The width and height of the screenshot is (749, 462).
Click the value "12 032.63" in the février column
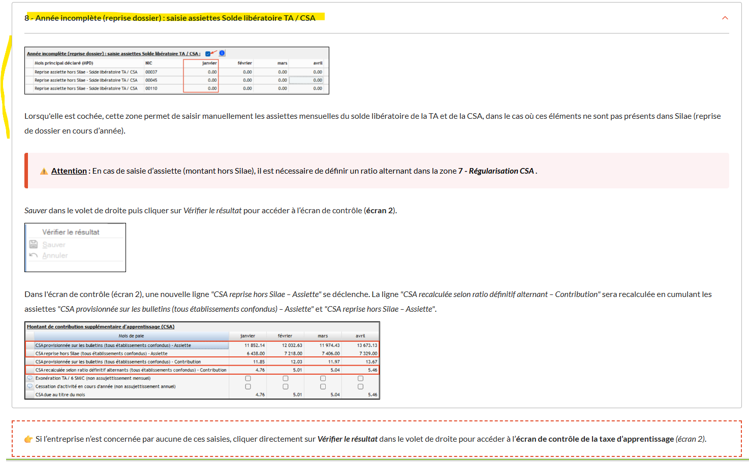(292, 345)
